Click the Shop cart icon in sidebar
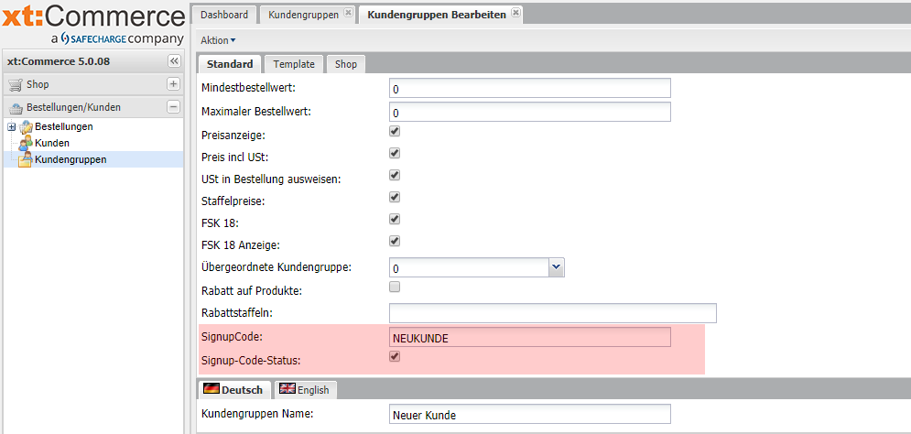This screenshot has height=434, width=911. point(16,84)
